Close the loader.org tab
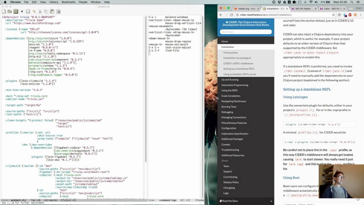 click(x=258, y=9)
